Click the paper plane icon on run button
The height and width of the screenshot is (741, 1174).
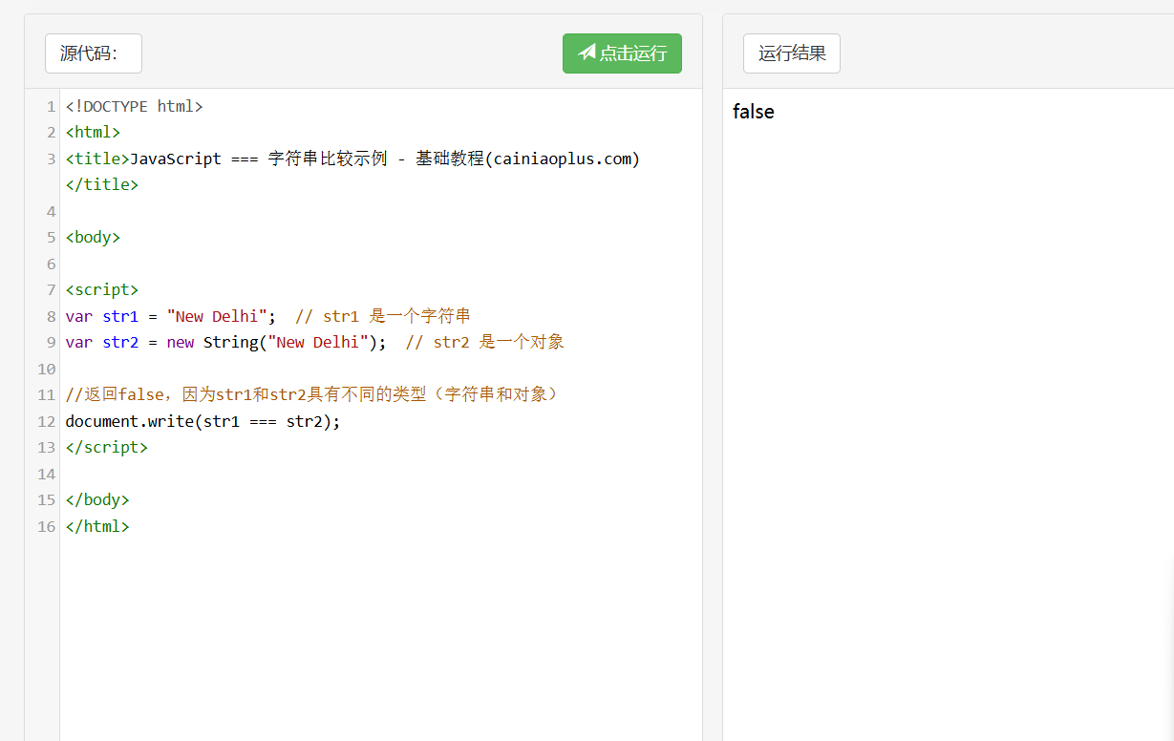(x=587, y=53)
